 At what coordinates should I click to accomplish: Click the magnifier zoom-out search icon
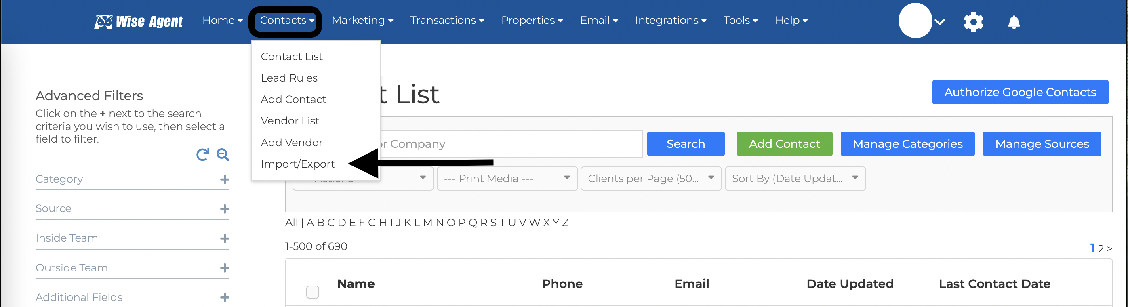(x=223, y=155)
